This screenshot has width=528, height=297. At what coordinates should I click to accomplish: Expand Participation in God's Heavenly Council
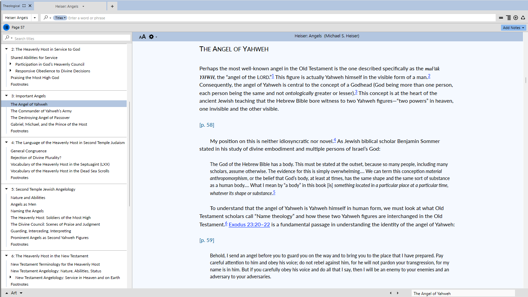tap(10, 64)
